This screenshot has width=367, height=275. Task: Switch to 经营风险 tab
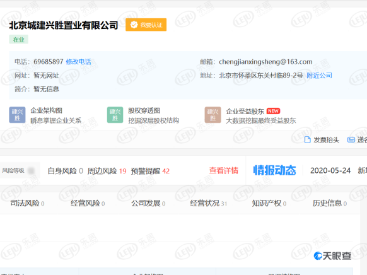88,203
